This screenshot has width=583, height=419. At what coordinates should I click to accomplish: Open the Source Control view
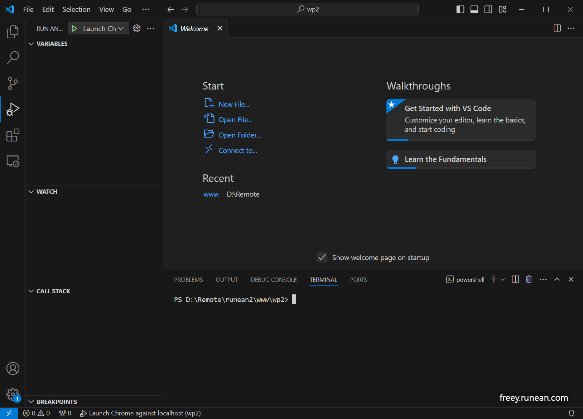(x=13, y=83)
